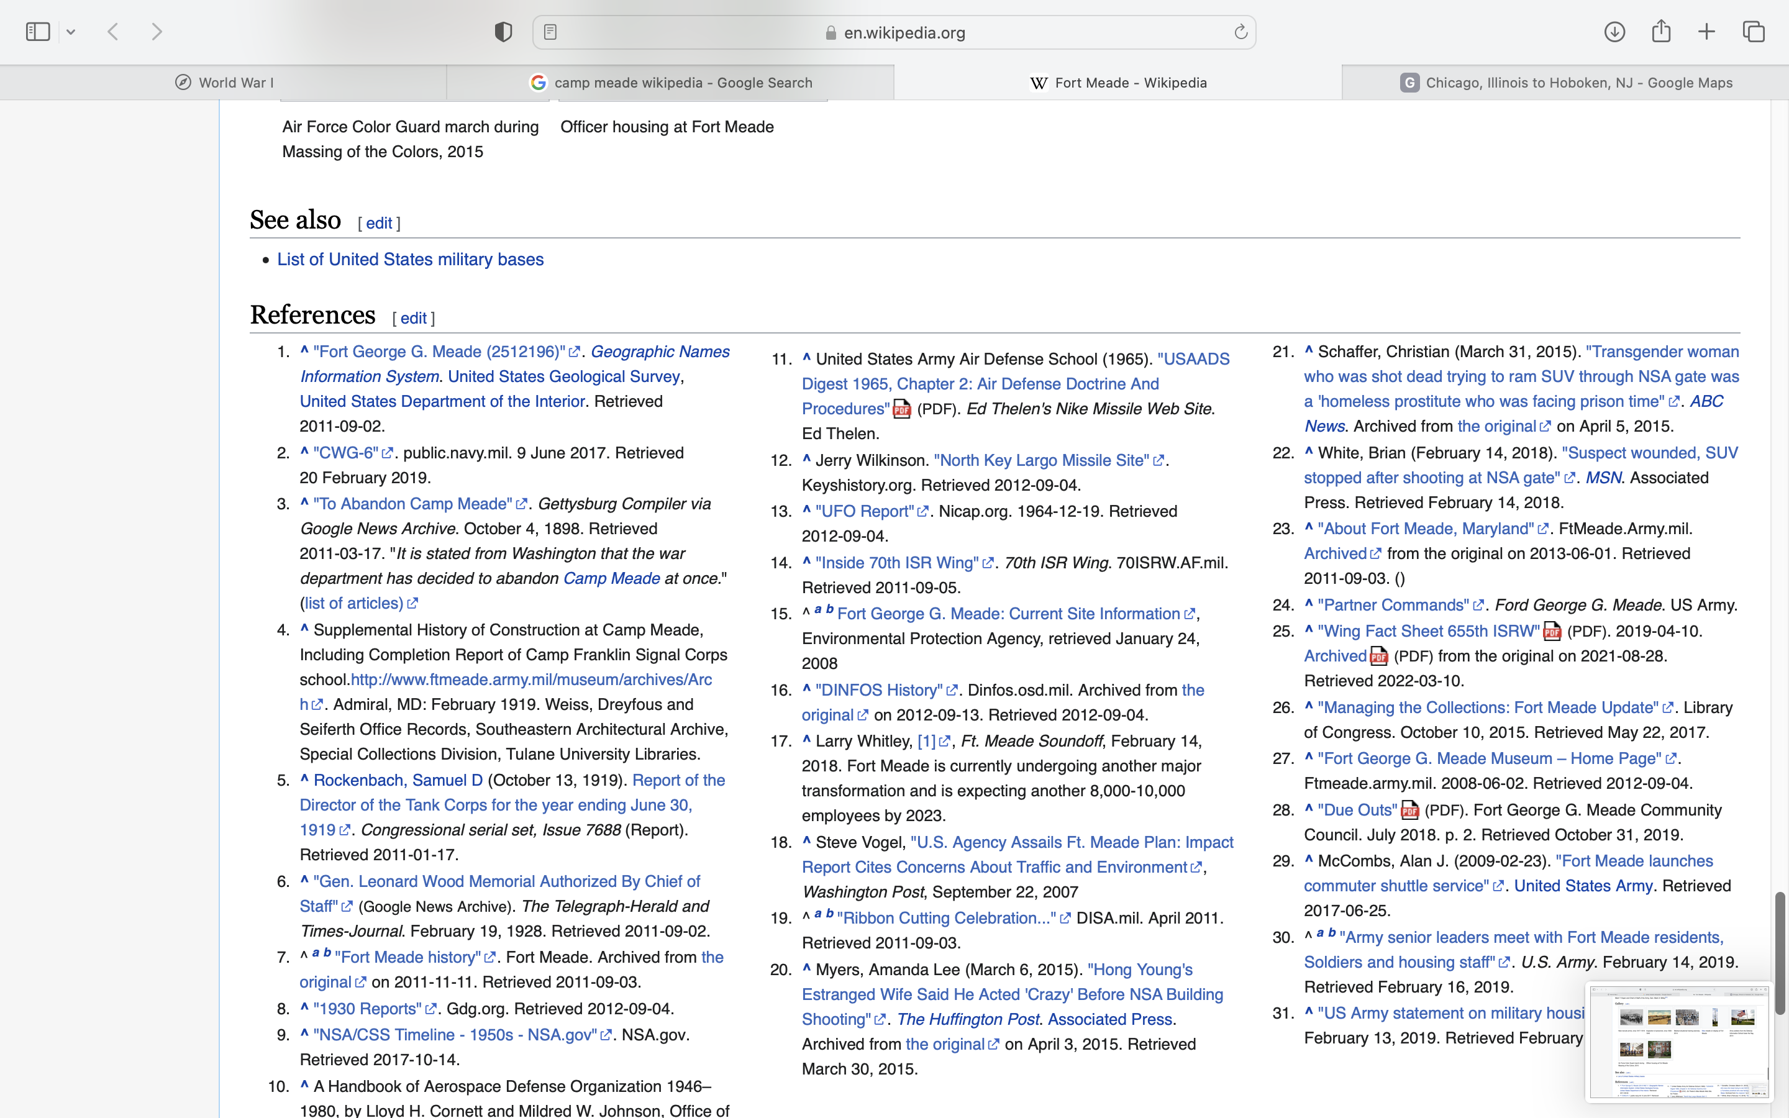Open the USAADS Digest PDF icon link
The height and width of the screenshot is (1118, 1789).
coord(901,409)
